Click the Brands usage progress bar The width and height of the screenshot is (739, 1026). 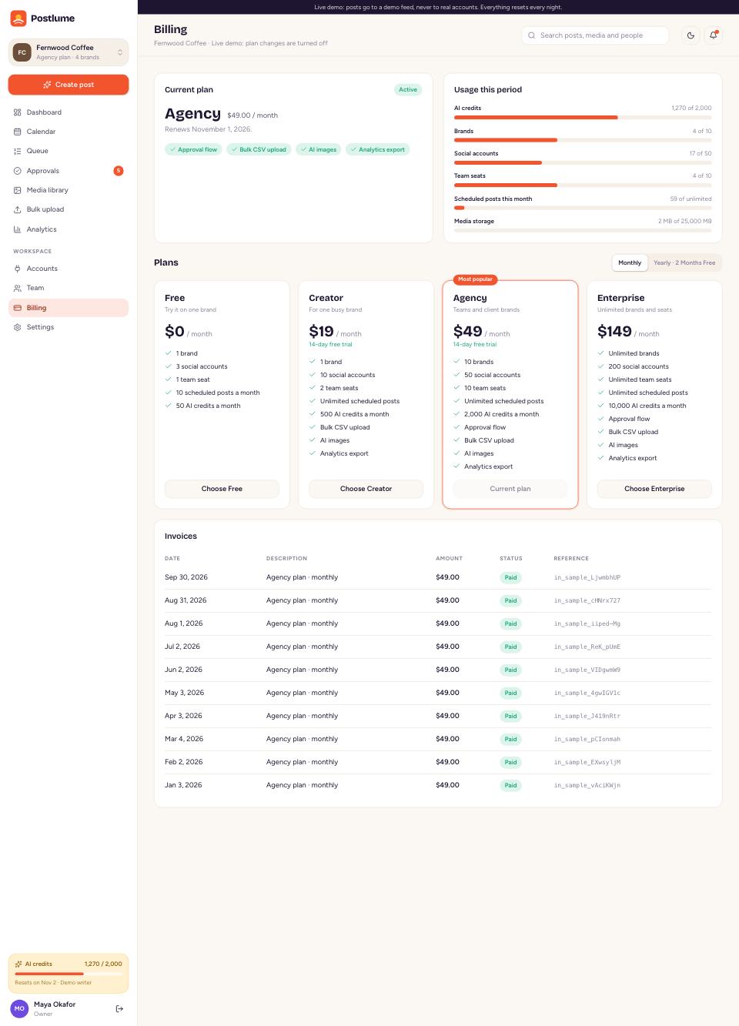583,140
